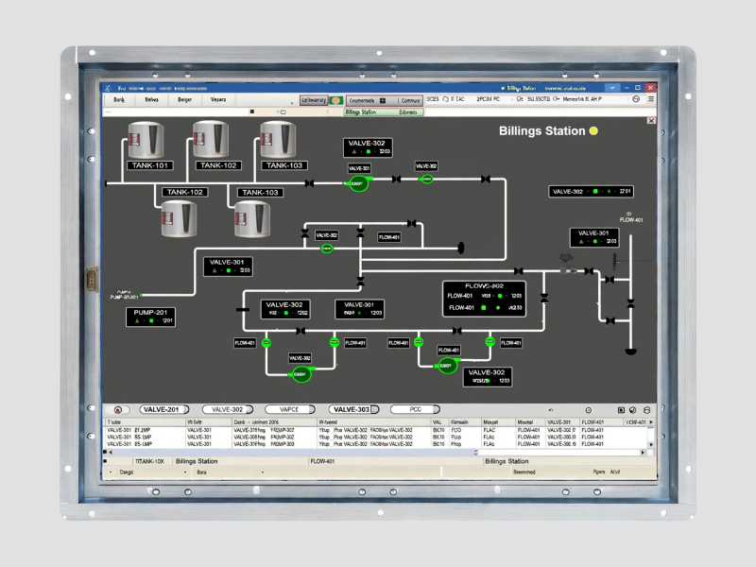Click the red-outlined button left of the green toggle

[314, 100]
